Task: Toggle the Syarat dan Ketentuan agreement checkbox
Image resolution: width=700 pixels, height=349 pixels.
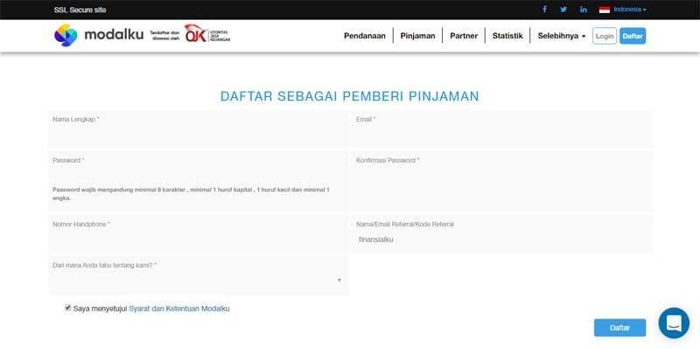Action: (68, 308)
